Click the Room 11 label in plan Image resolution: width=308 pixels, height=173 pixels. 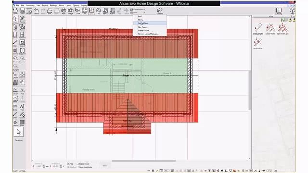tap(127, 75)
